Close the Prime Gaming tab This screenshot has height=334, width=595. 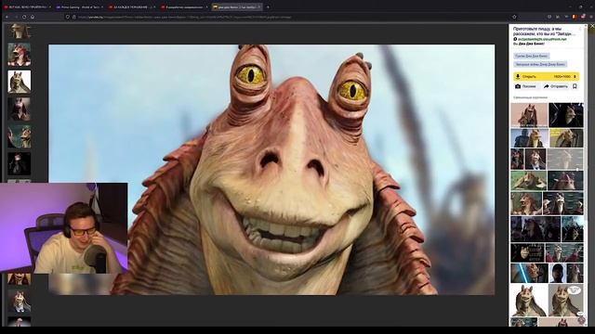point(102,7)
